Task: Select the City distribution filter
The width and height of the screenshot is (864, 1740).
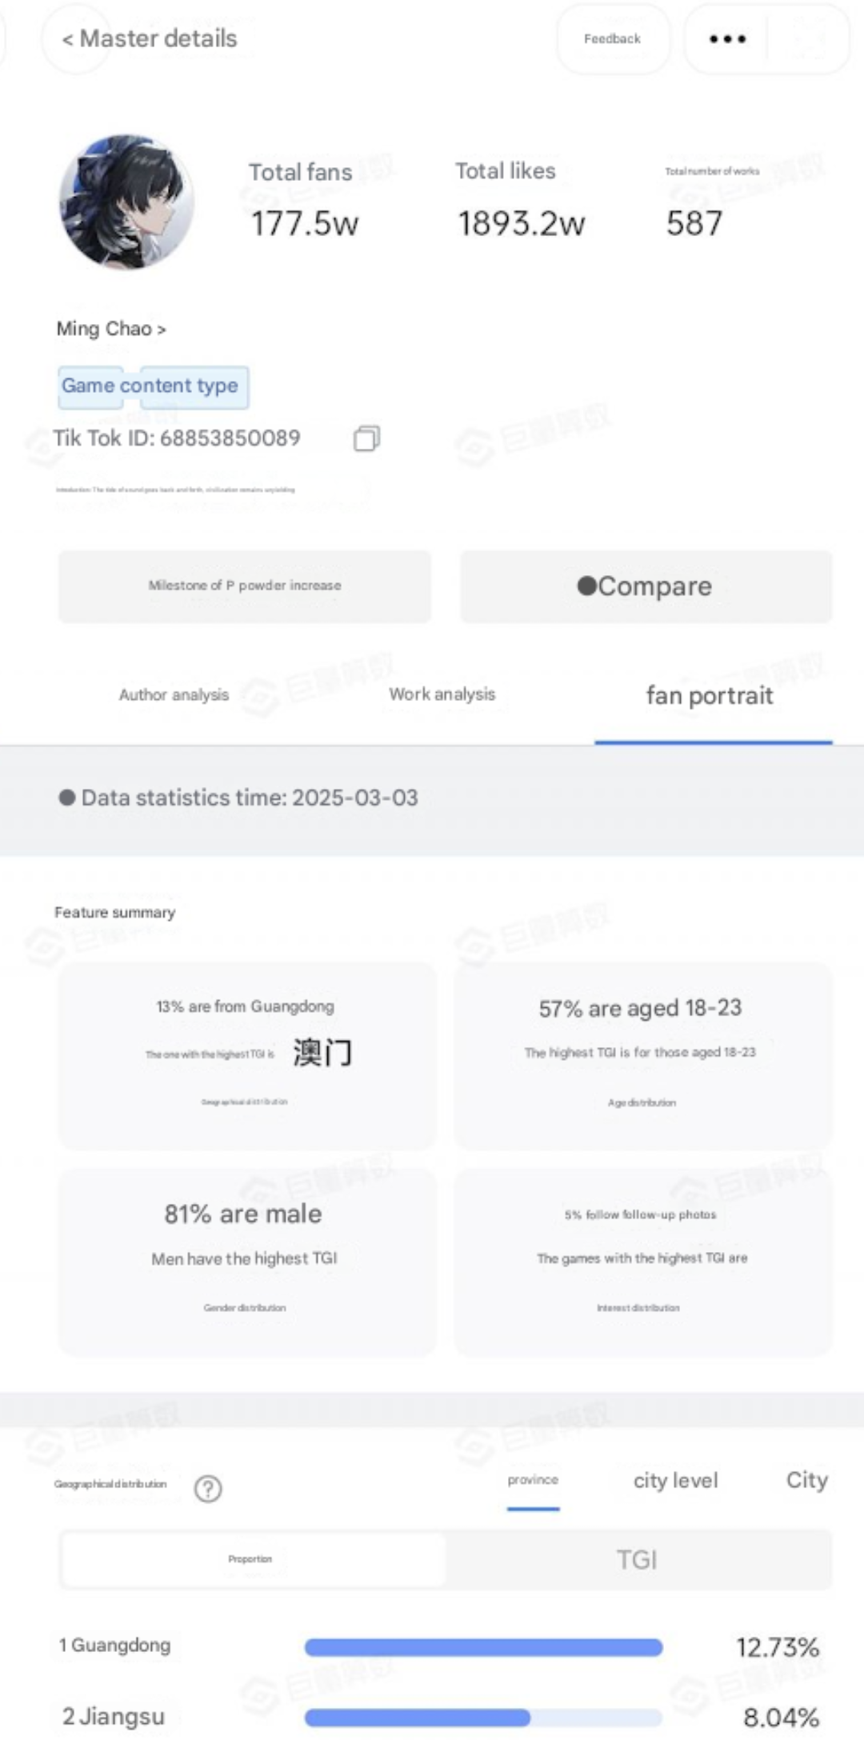Action: click(x=807, y=1480)
